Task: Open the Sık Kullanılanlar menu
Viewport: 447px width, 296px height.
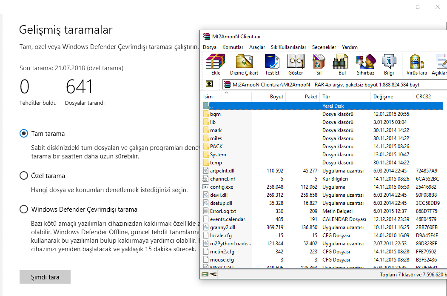Action: [288, 47]
